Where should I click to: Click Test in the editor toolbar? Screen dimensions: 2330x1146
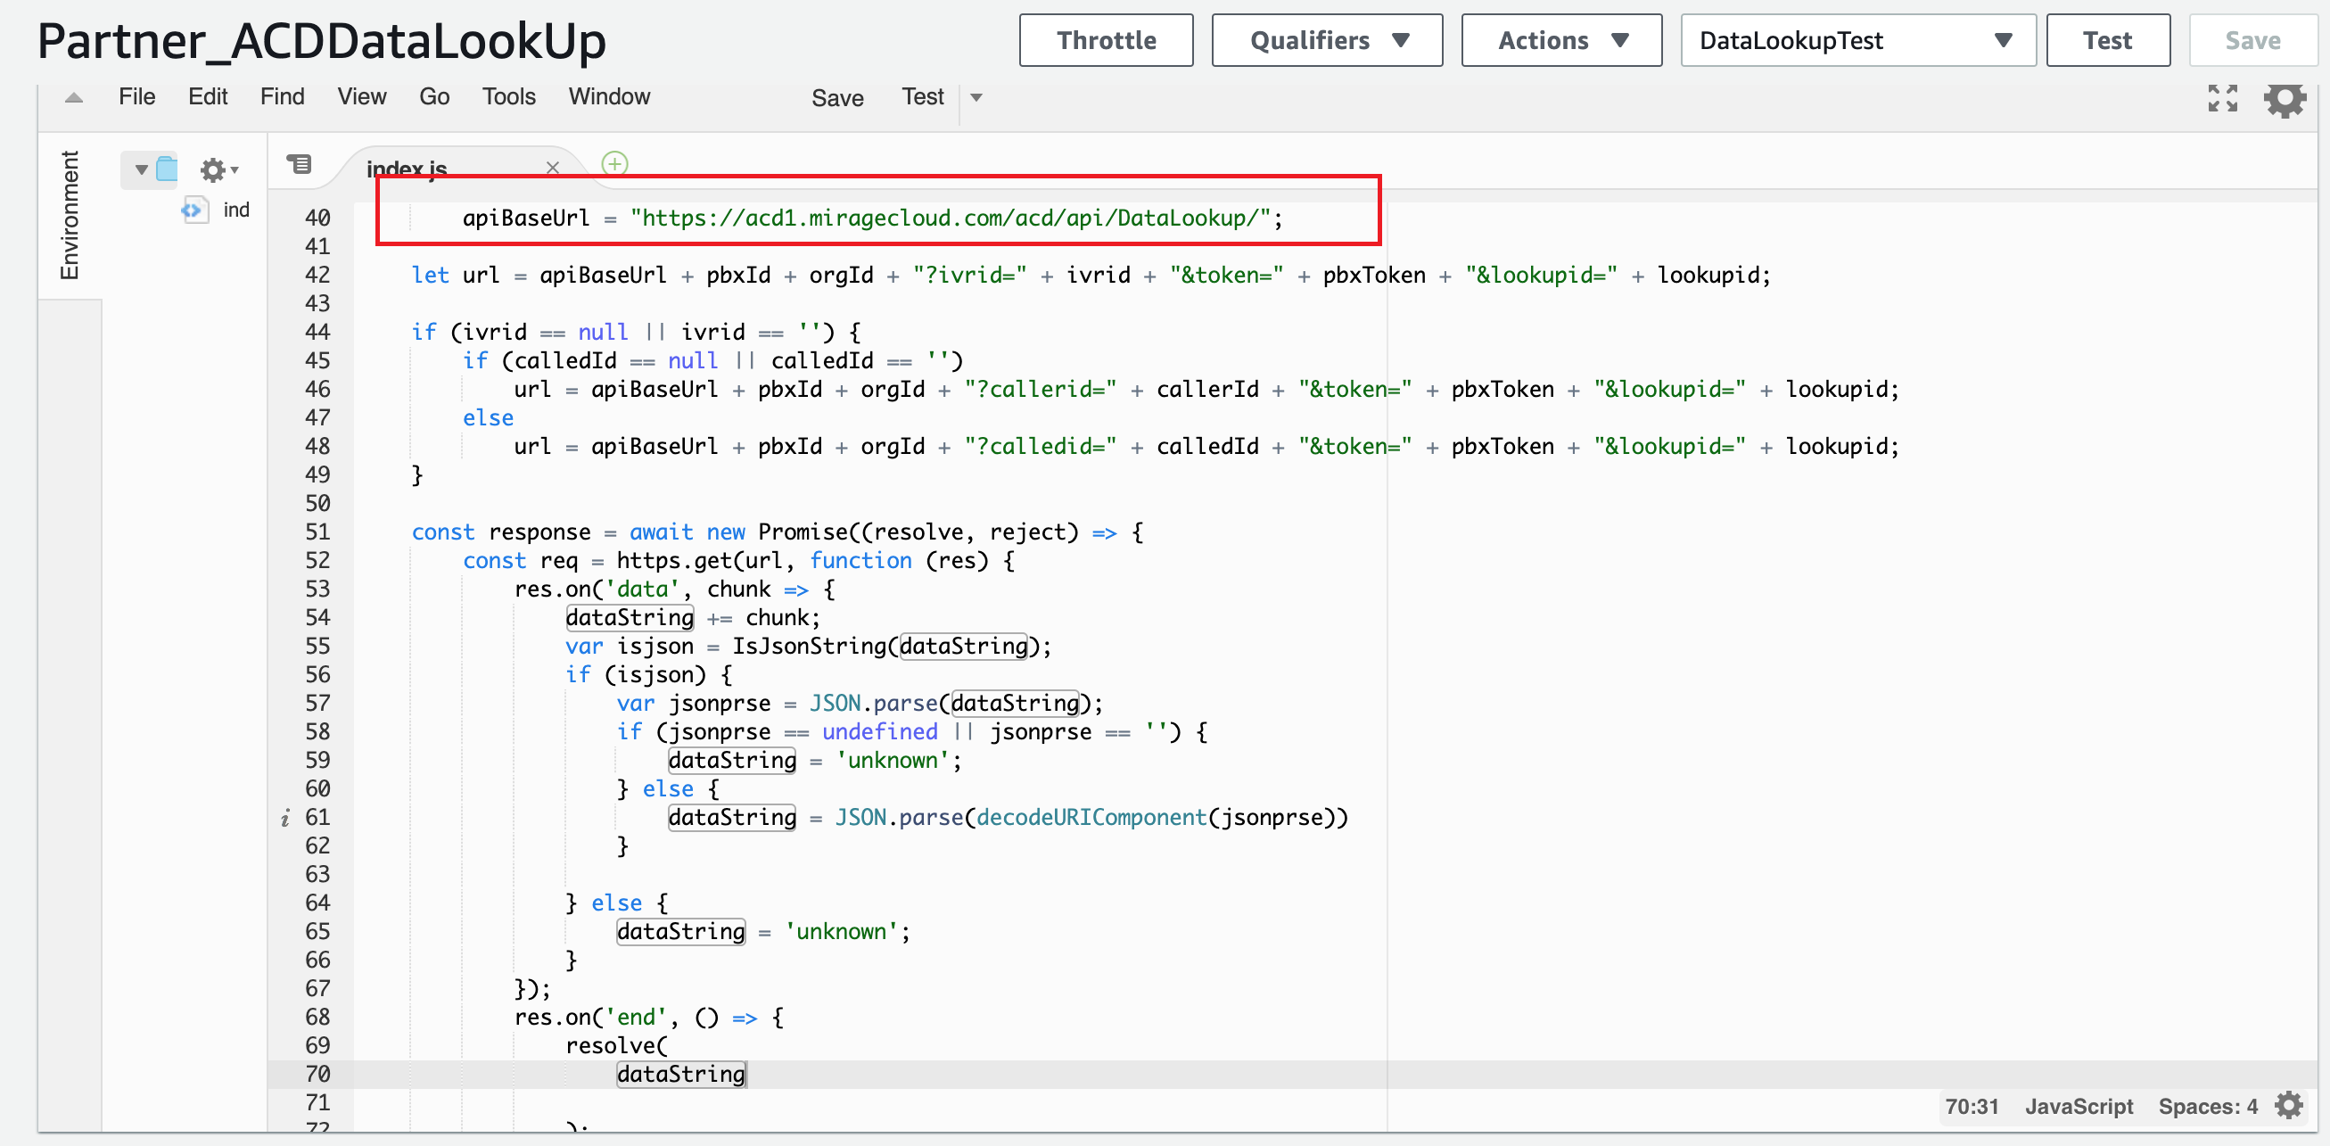click(x=923, y=97)
